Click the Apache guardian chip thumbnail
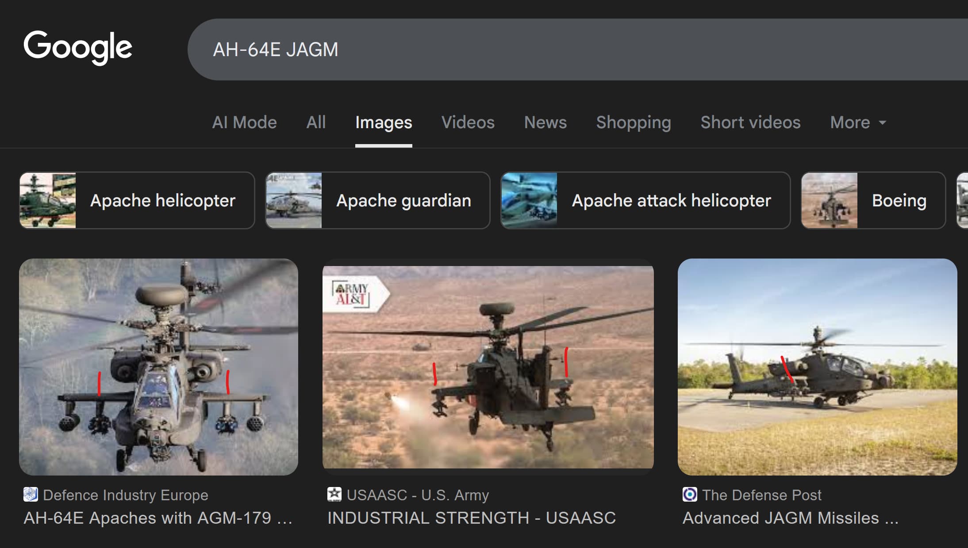The image size is (968, 548). (294, 201)
